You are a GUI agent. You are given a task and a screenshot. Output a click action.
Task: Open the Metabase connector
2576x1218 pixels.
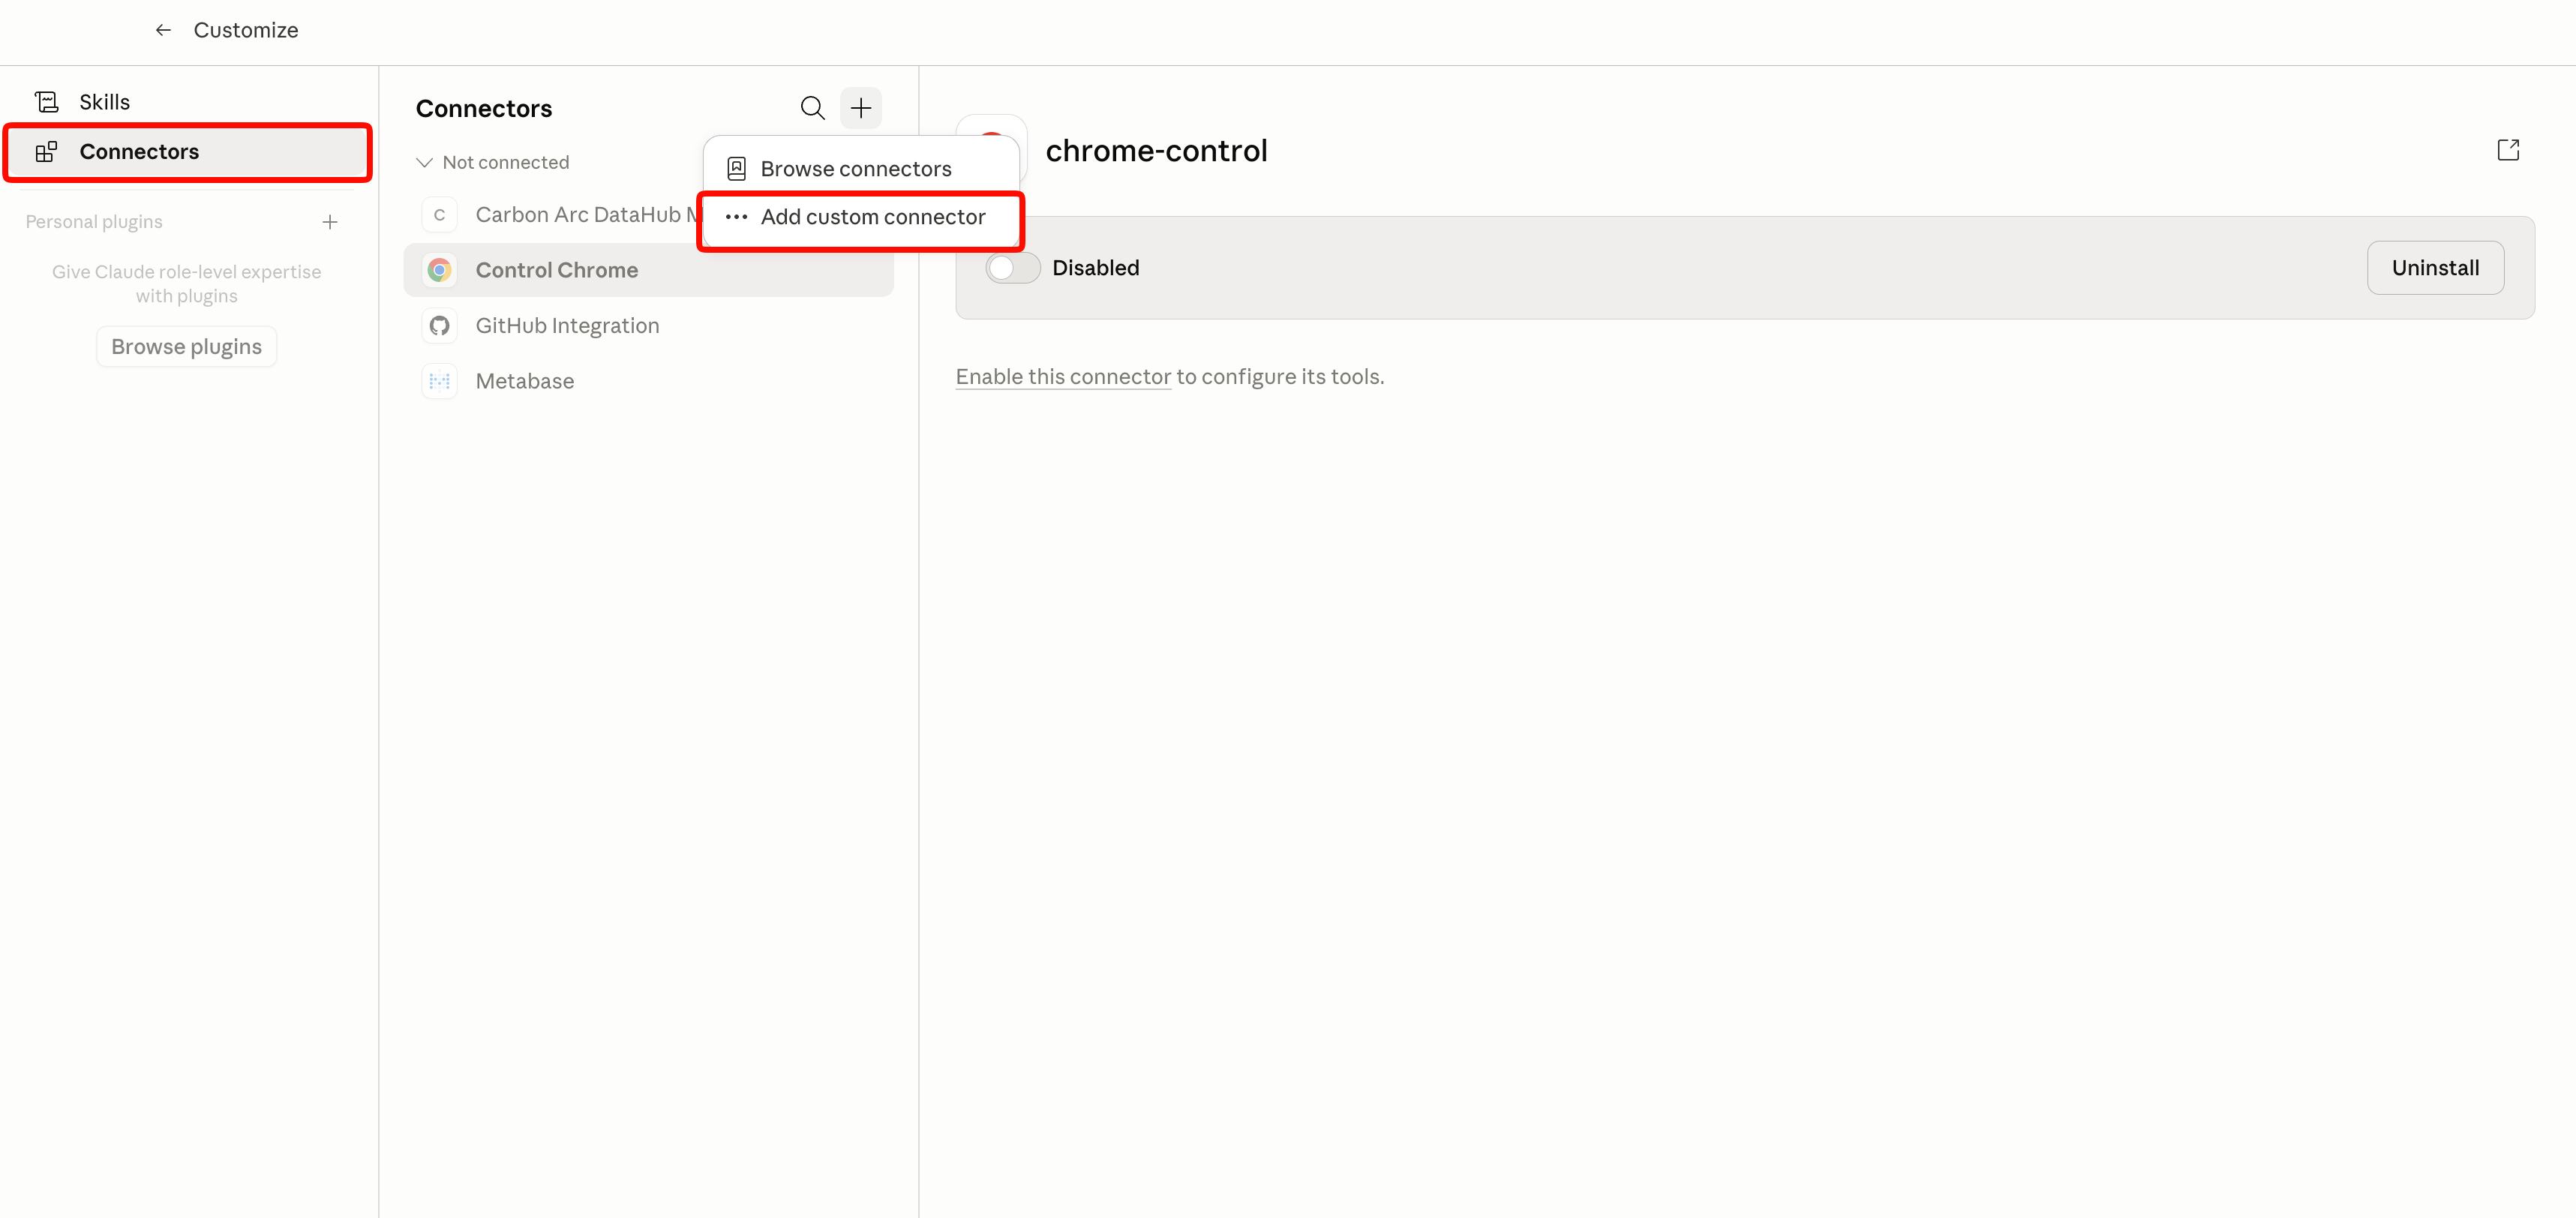tap(648, 381)
